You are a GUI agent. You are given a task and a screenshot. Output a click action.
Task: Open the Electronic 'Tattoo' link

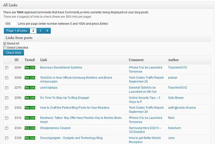coord(81,120)
